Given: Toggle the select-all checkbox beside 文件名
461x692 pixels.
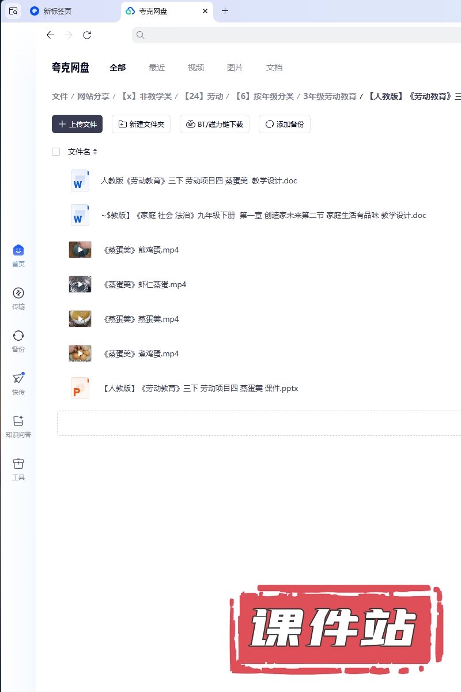Looking at the screenshot, I should click(56, 152).
